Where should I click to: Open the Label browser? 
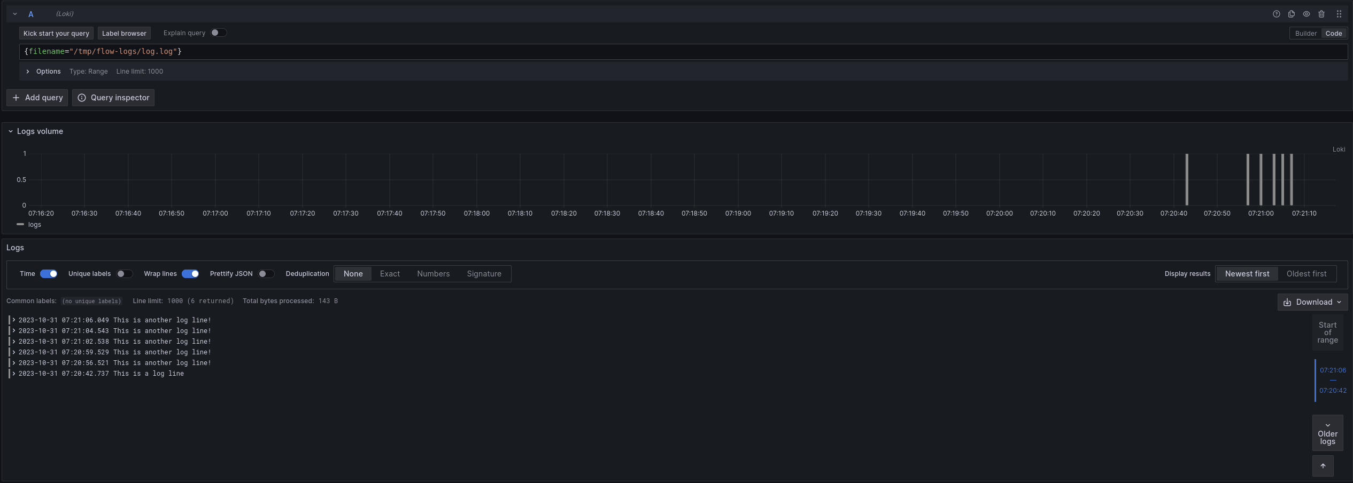124,33
